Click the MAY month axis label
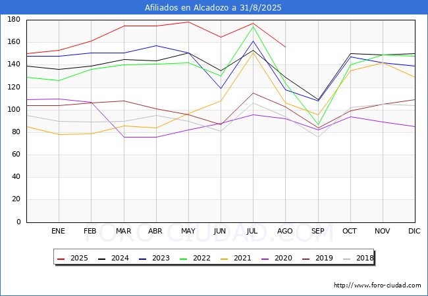The width and height of the screenshot is (428, 296). click(x=188, y=232)
